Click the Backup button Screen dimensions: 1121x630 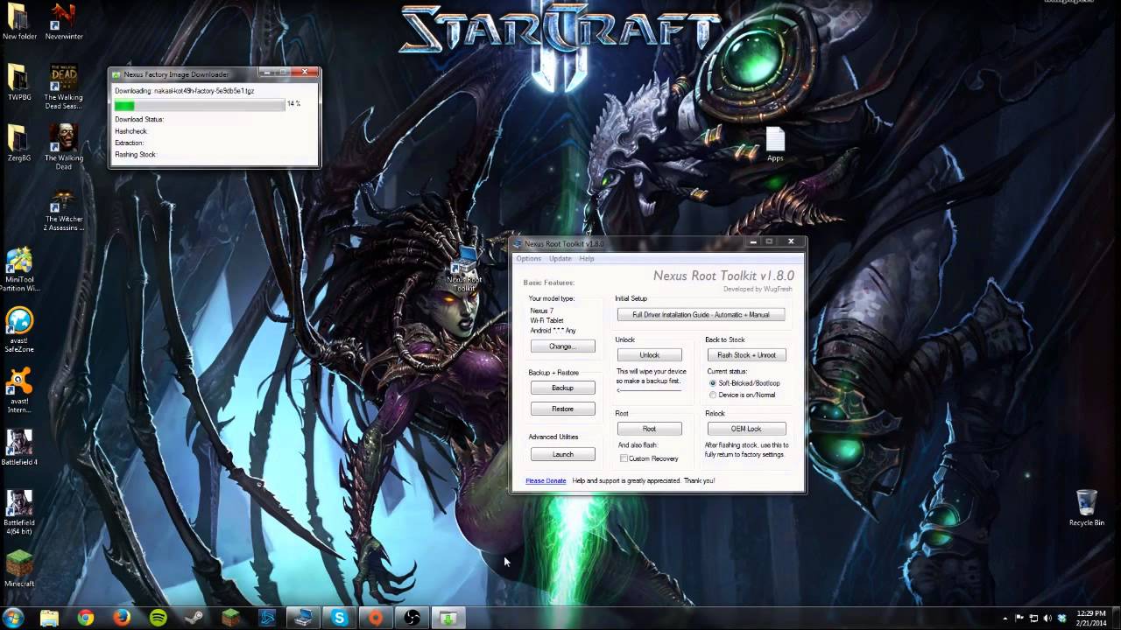click(562, 388)
